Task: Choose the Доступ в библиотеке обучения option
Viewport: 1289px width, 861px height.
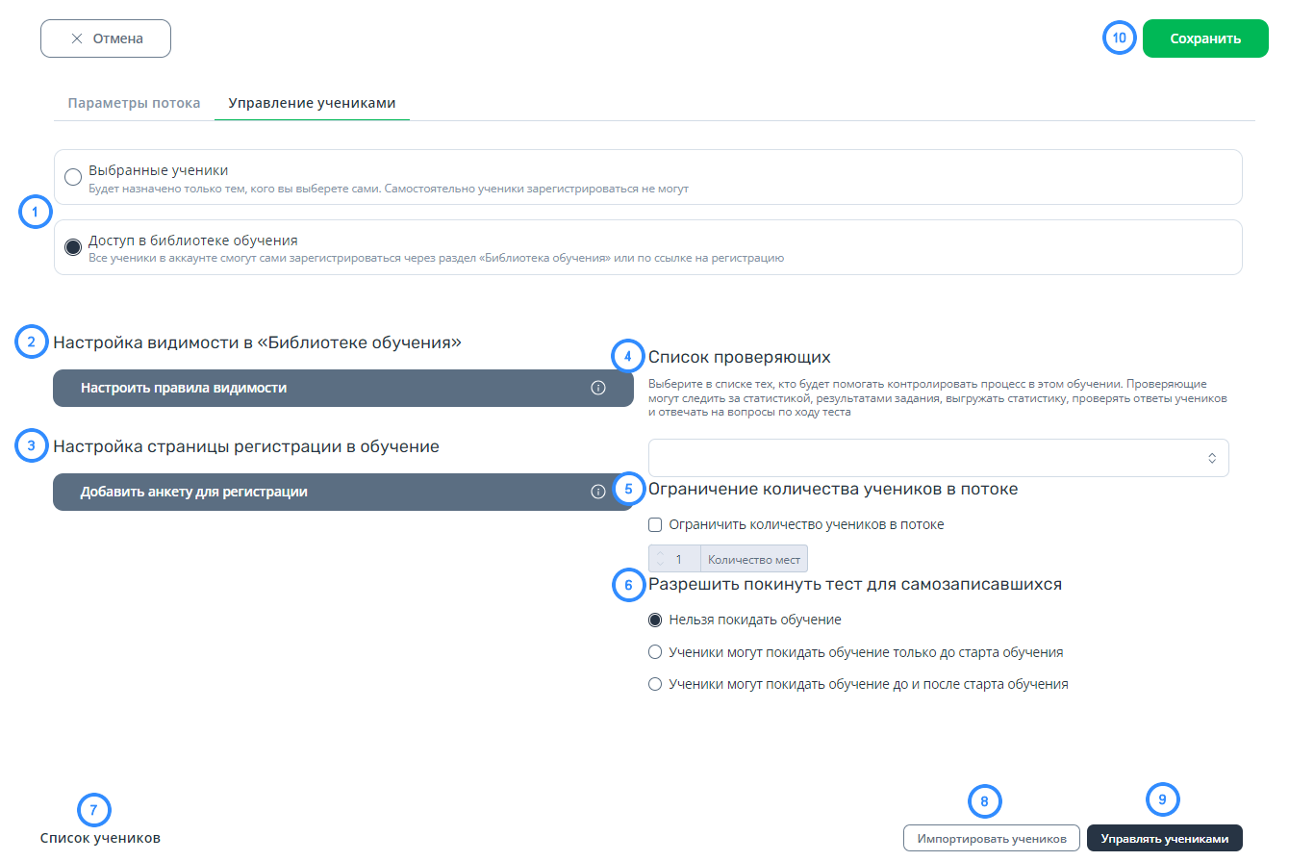Action: pyautogui.click(x=72, y=247)
